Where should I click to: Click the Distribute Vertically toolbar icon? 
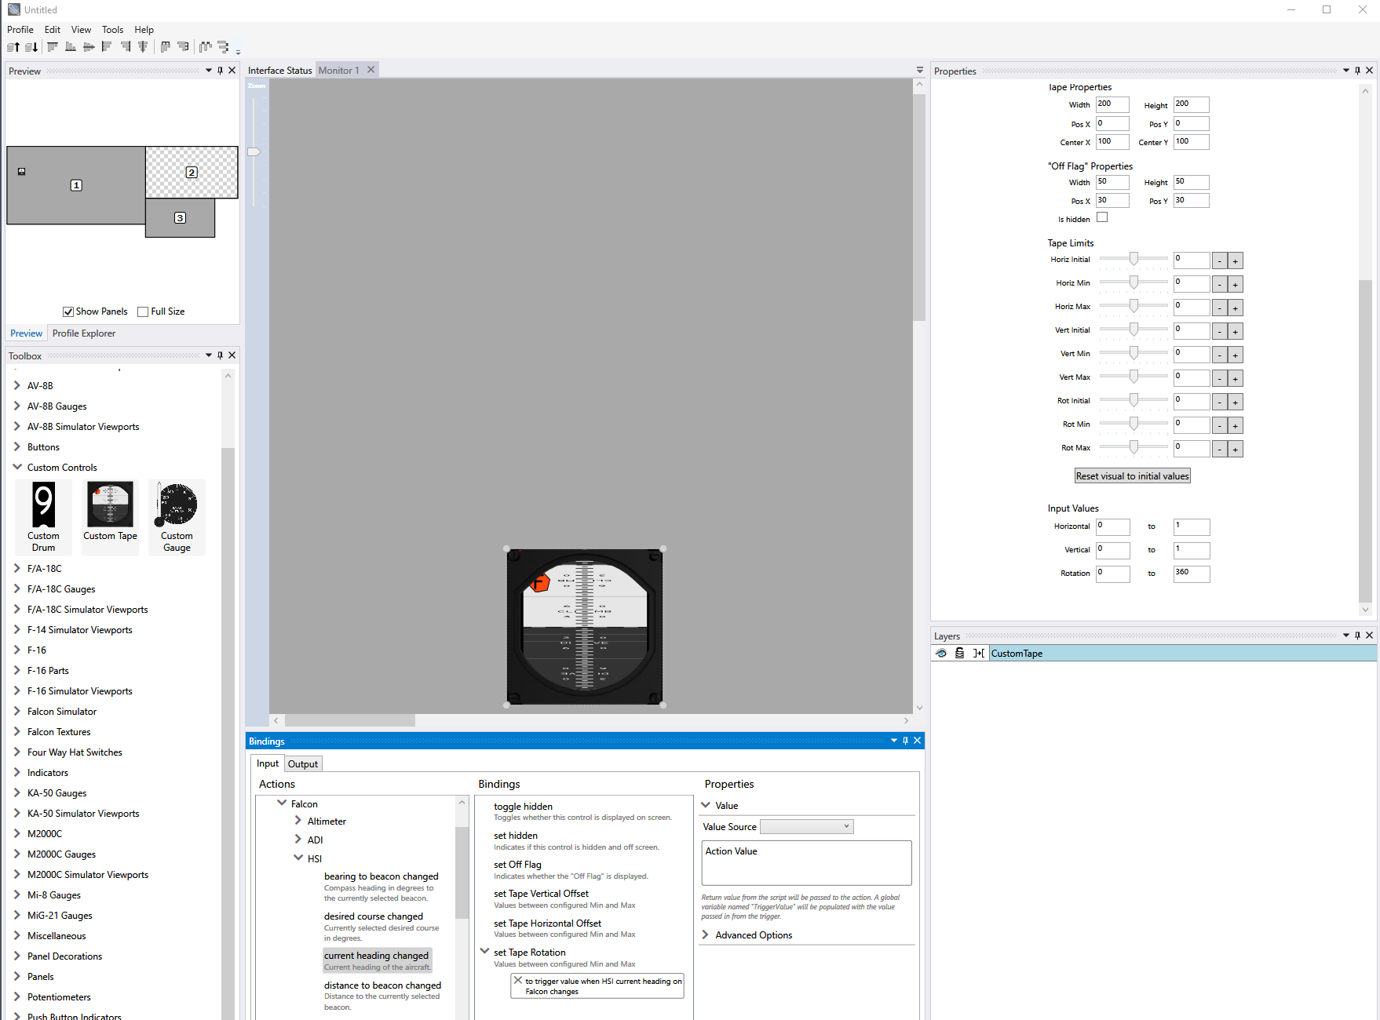coord(183,47)
